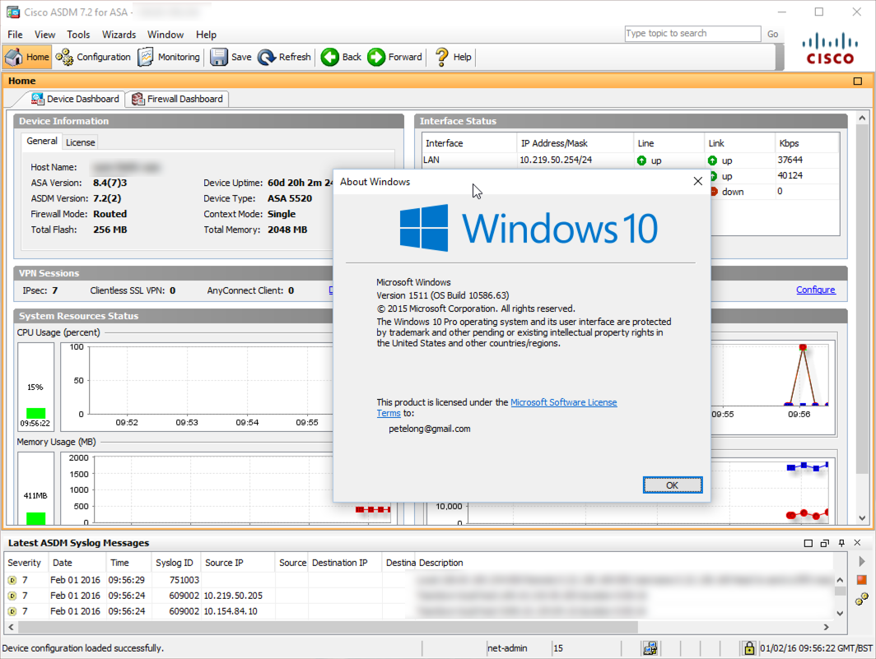Click the Cisco logo

pyautogui.click(x=830, y=49)
